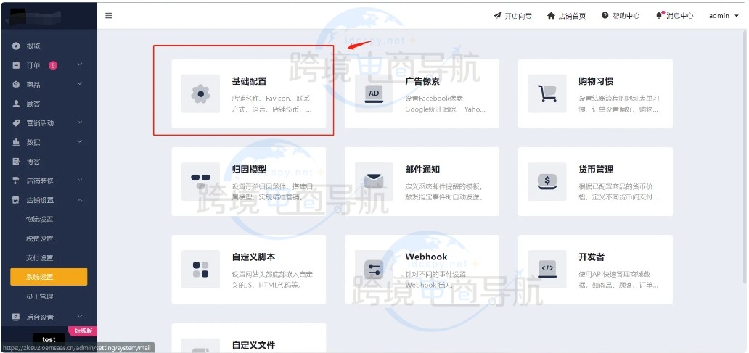Expand the 商品 menu chevron
This screenshot has height=353, width=749.
[80, 83]
